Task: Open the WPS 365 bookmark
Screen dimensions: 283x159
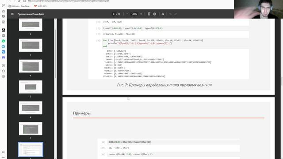Action: [x=40, y=6]
